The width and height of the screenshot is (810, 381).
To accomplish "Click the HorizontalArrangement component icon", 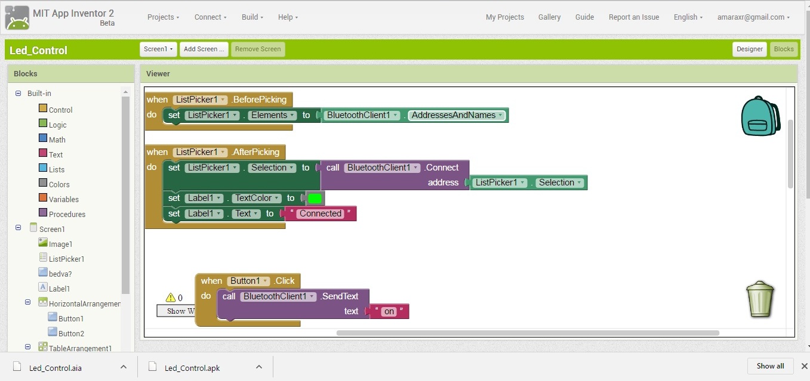I will coord(43,302).
